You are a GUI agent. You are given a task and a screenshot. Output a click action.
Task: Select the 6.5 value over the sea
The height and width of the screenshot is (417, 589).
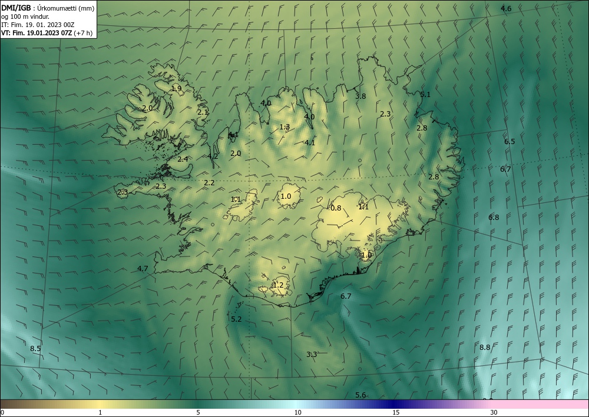(x=509, y=141)
